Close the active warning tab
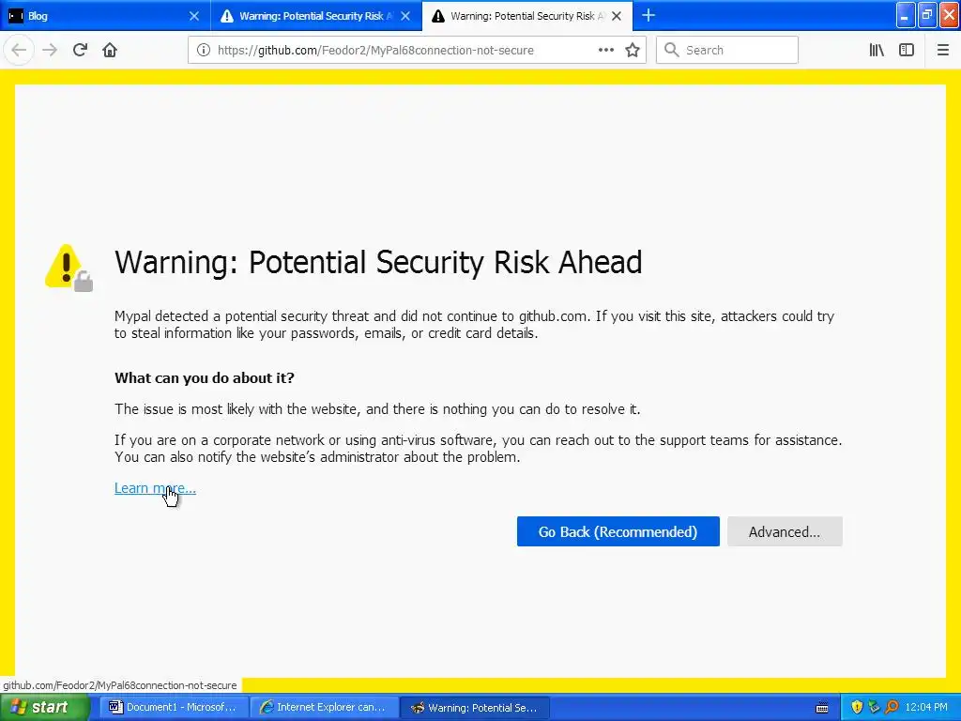Viewport: 961px width, 721px height. [617, 16]
